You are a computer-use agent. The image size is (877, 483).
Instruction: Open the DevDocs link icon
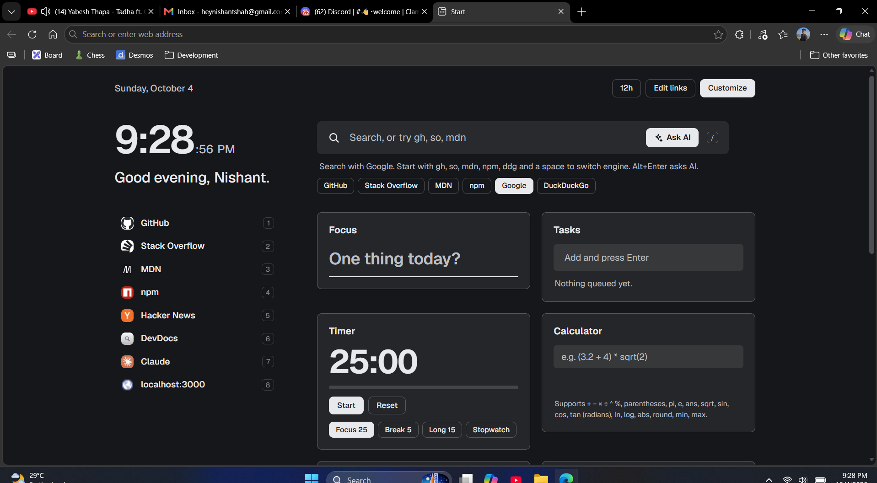click(127, 338)
